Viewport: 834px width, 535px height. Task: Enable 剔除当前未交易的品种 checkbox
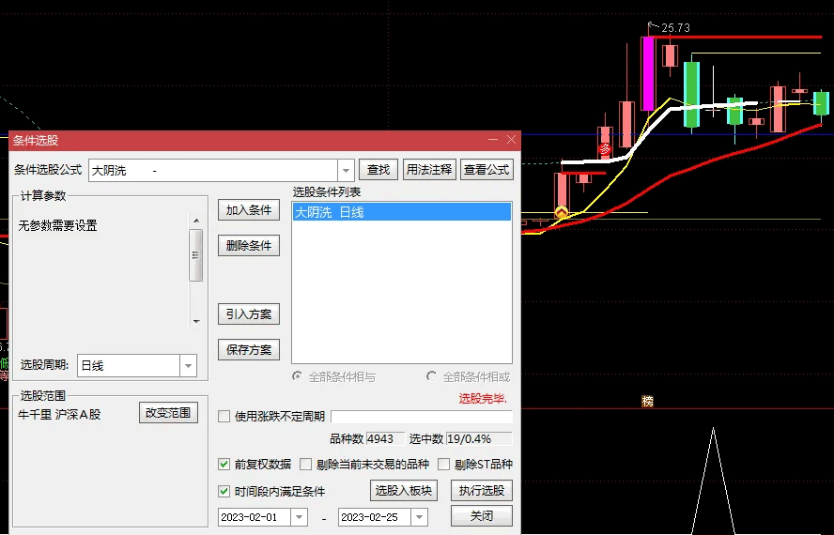pyautogui.click(x=306, y=465)
